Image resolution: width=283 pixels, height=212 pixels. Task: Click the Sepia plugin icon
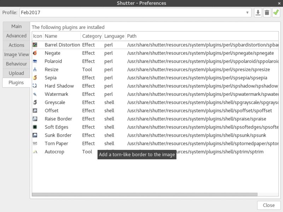[35, 78]
